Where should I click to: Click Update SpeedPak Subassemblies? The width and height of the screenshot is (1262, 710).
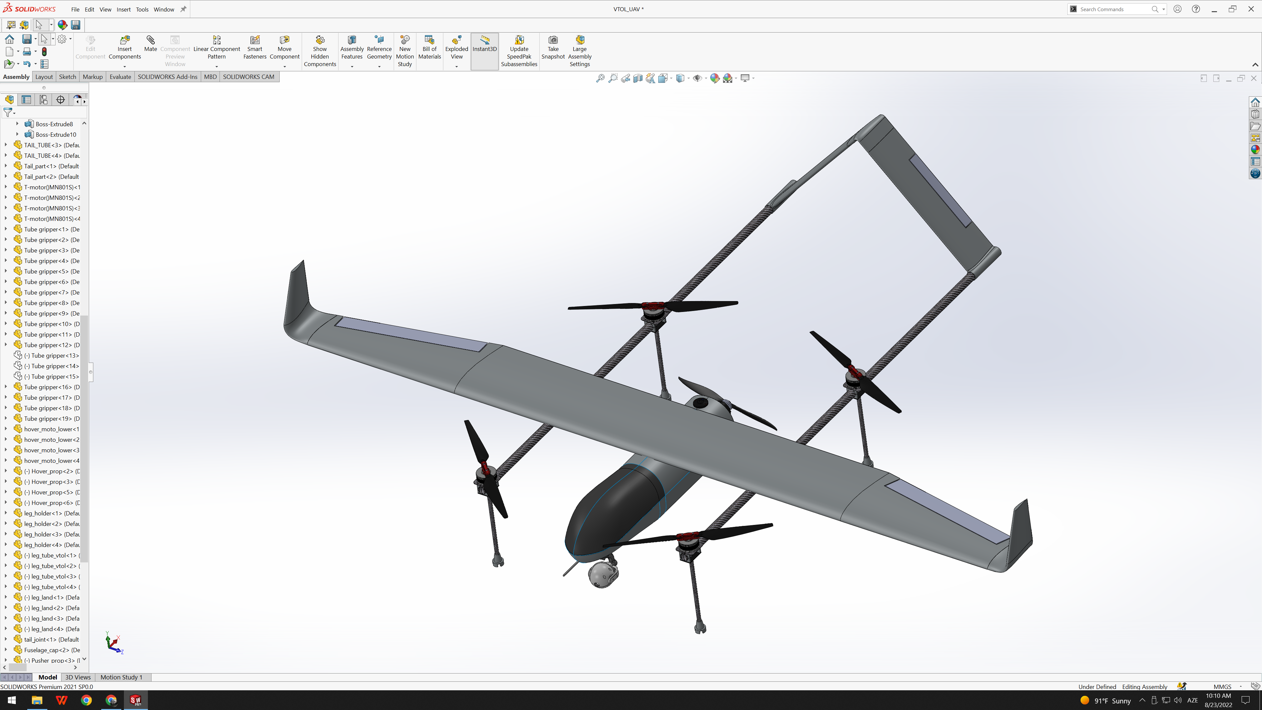[519, 51]
